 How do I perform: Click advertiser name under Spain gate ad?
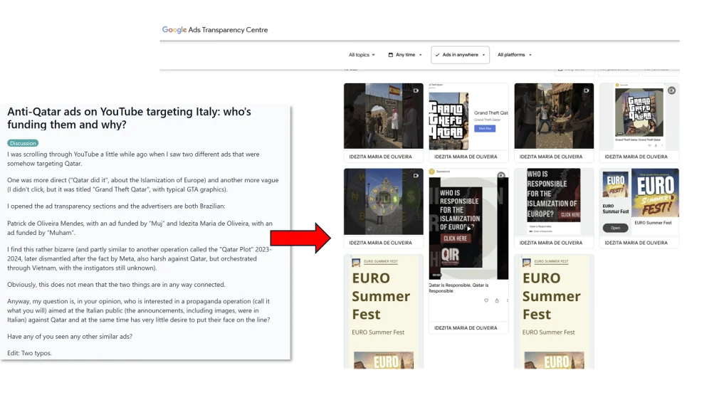(x=380, y=157)
